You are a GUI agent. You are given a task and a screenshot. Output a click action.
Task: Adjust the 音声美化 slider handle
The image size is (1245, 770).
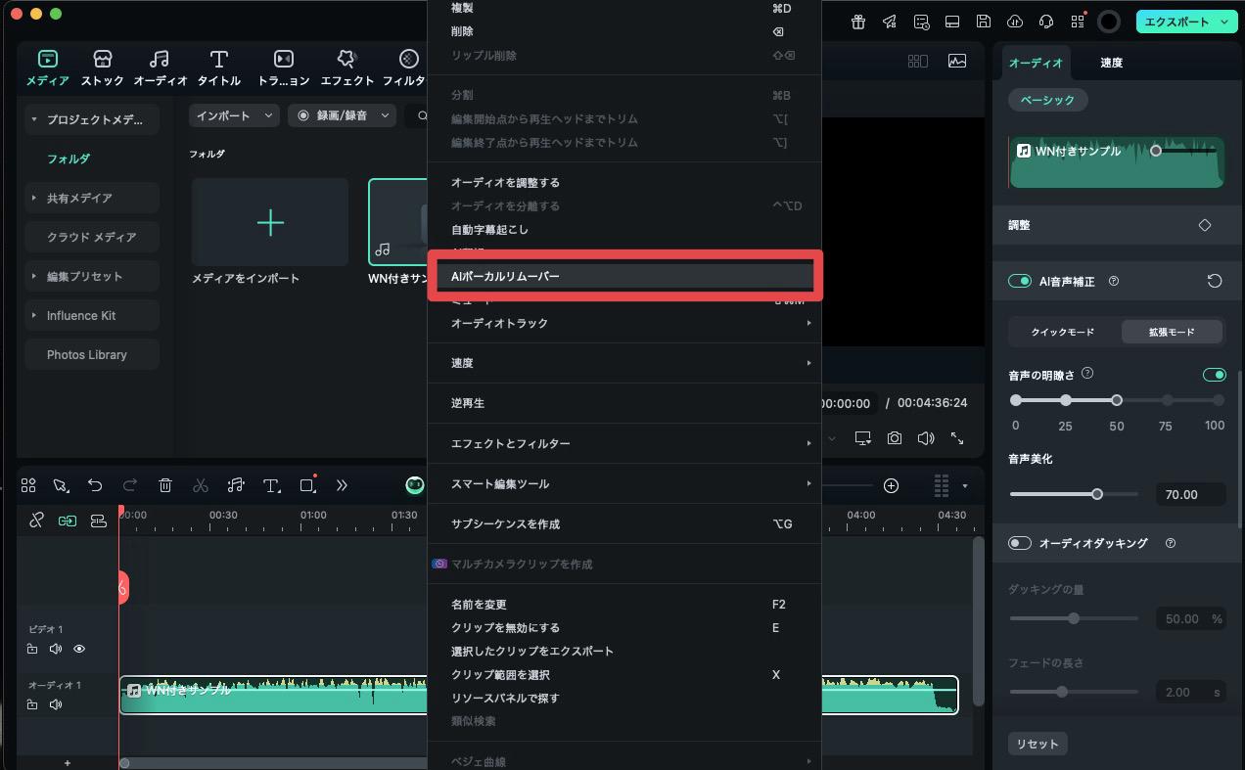[x=1097, y=494]
